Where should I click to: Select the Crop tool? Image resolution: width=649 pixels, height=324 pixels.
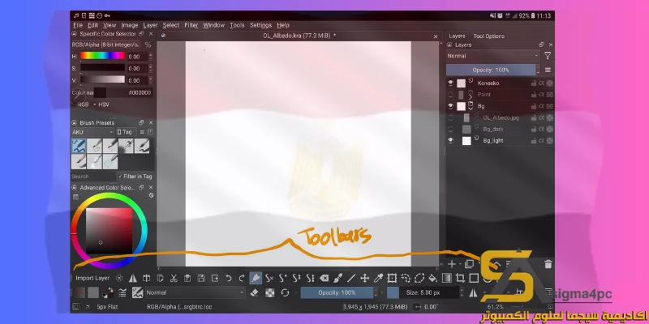coord(460,278)
